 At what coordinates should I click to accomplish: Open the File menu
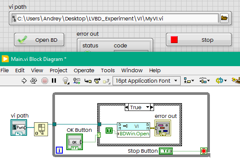click(x=4, y=70)
